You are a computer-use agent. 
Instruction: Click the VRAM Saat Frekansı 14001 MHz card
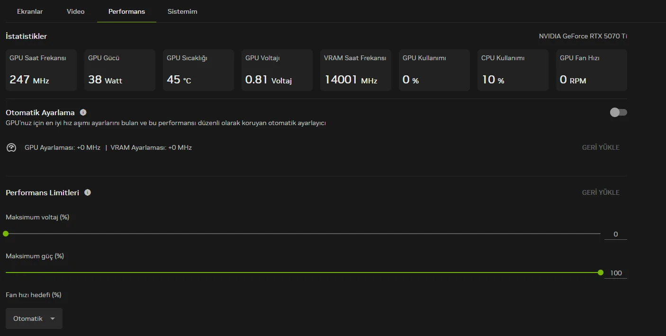[356, 70]
